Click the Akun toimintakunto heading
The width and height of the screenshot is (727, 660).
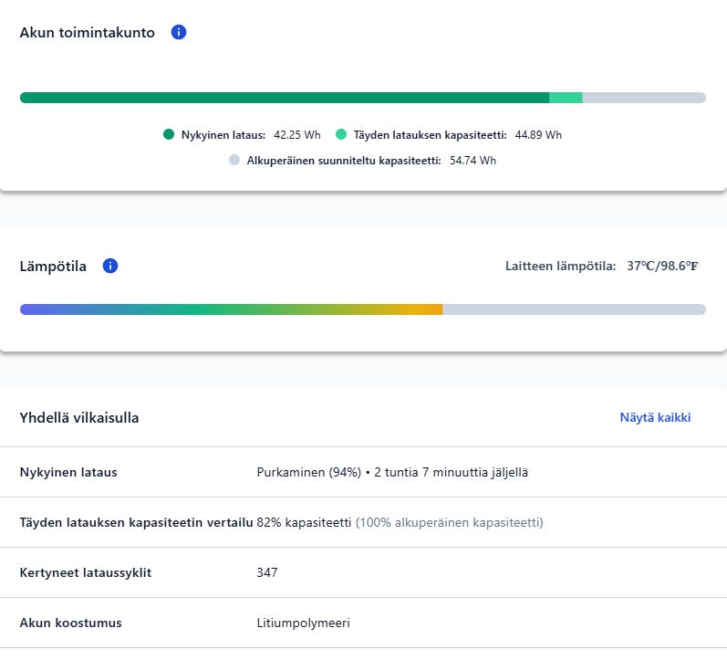click(x=88, y=33)
